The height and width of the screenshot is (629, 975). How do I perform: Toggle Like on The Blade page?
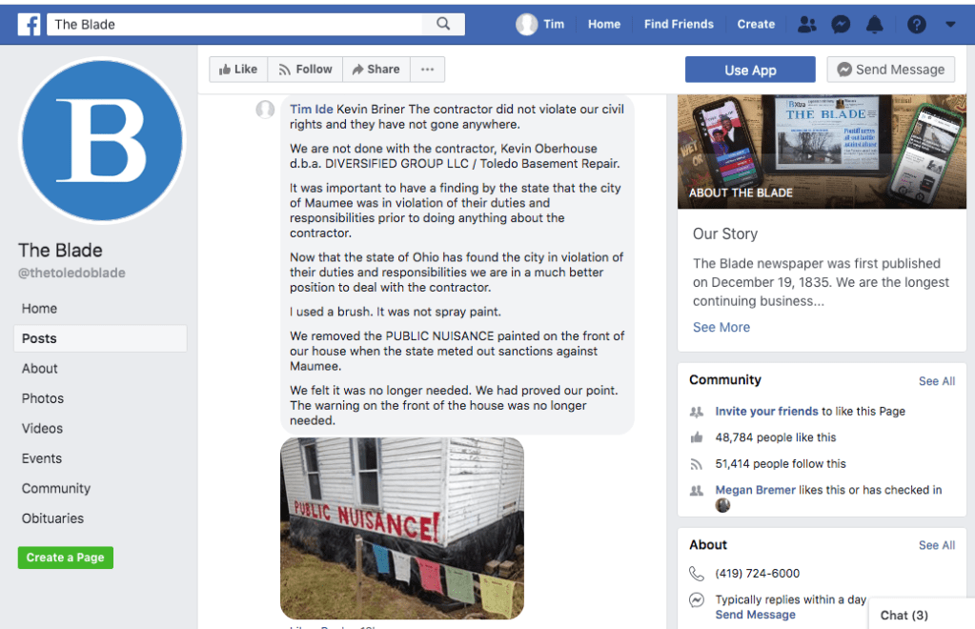(x=238, y=69)
